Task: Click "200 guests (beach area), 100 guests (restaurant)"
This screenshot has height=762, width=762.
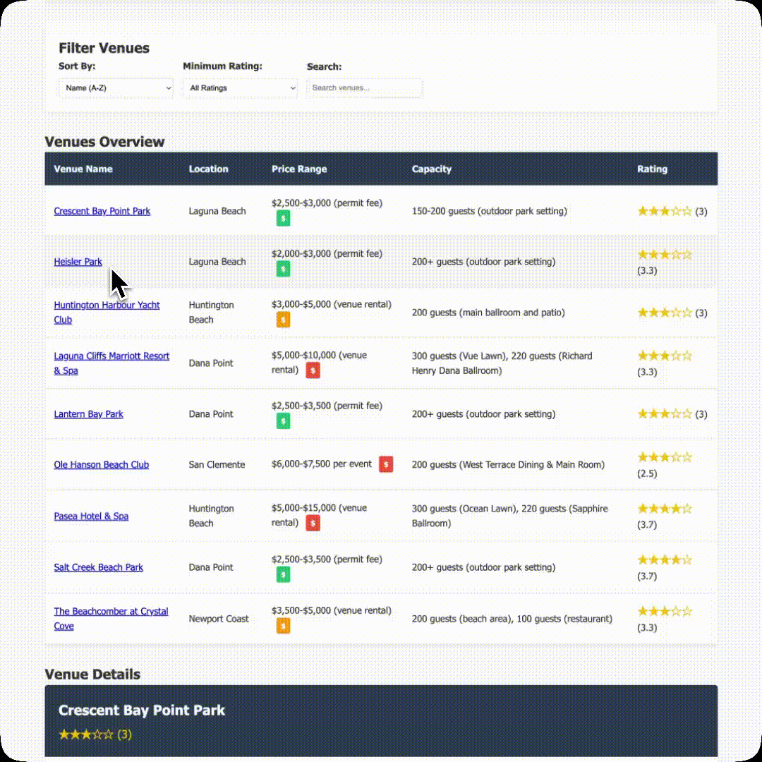Action: tap(512, 619)
